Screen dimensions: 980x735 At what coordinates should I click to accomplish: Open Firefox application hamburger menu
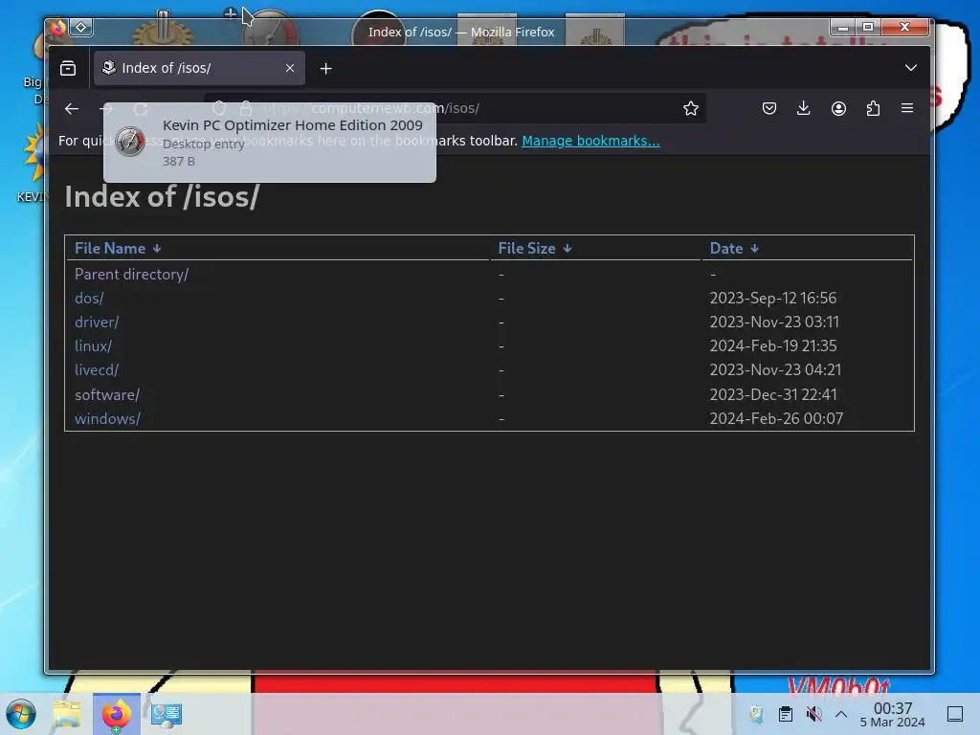click(907, 108)
